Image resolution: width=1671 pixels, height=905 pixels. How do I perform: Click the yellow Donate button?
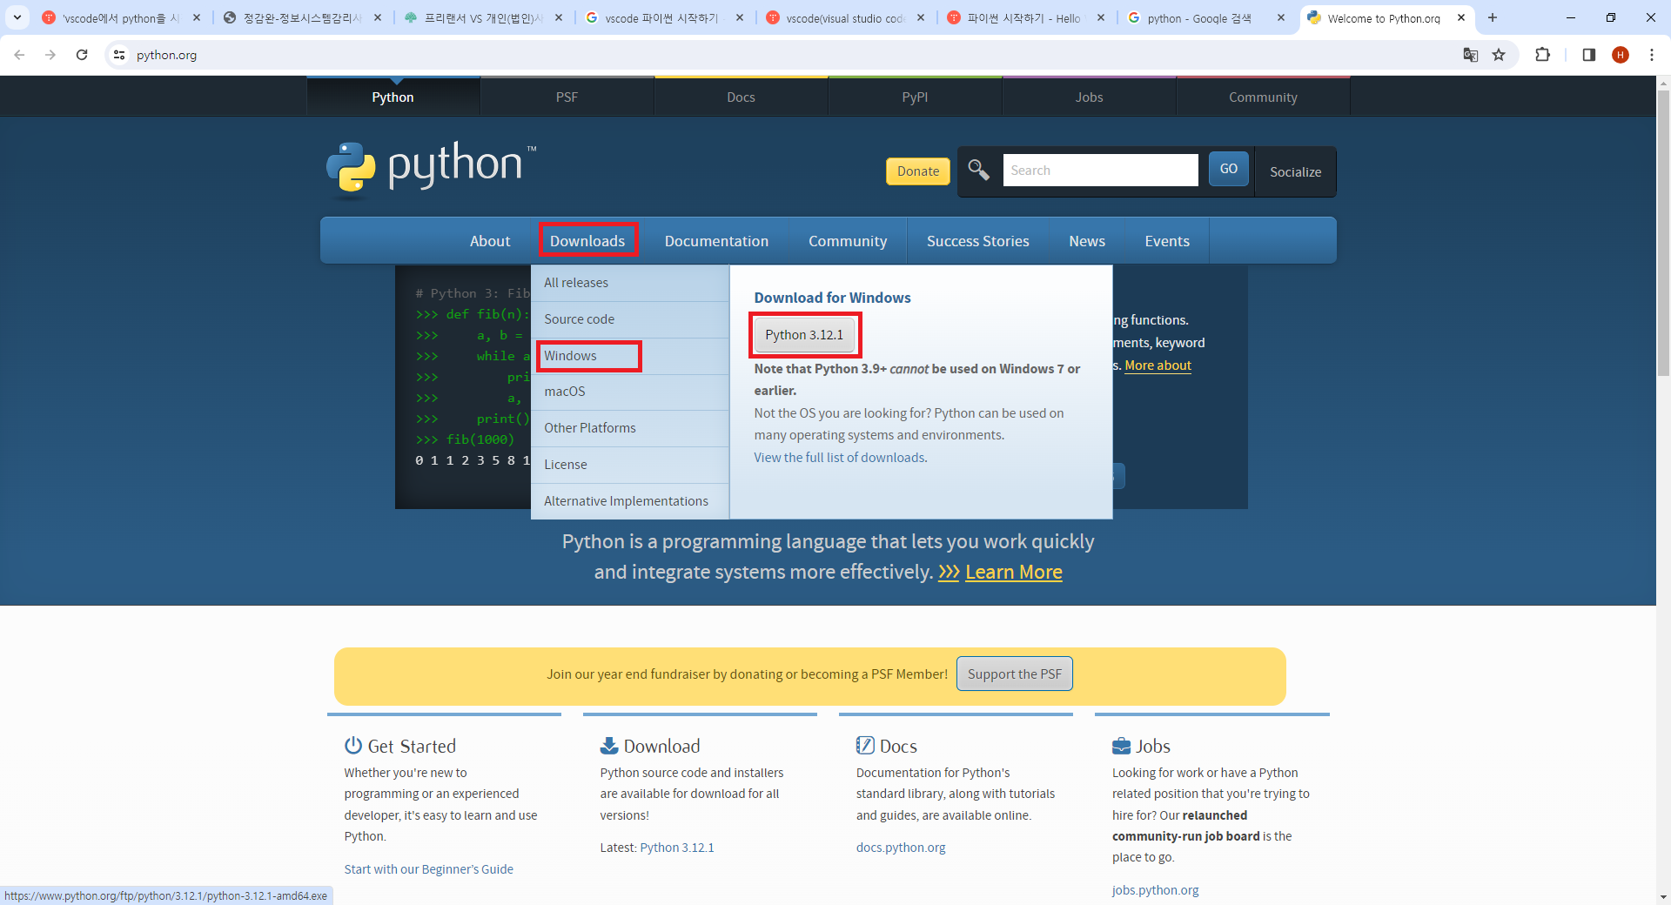click(x=918, y=171)
